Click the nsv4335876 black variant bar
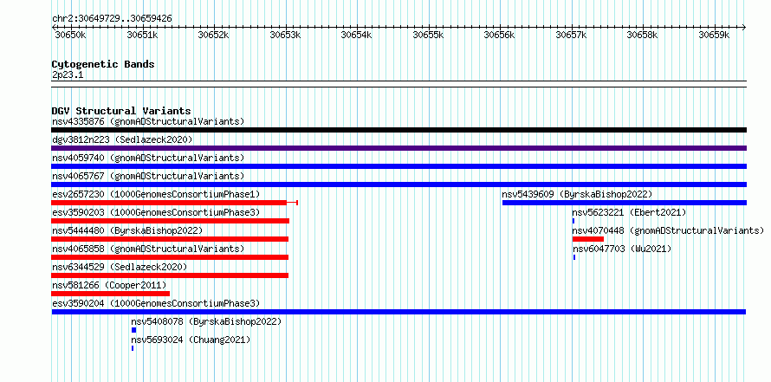Screen dimensions: 771x382 (x=398, y=130)
